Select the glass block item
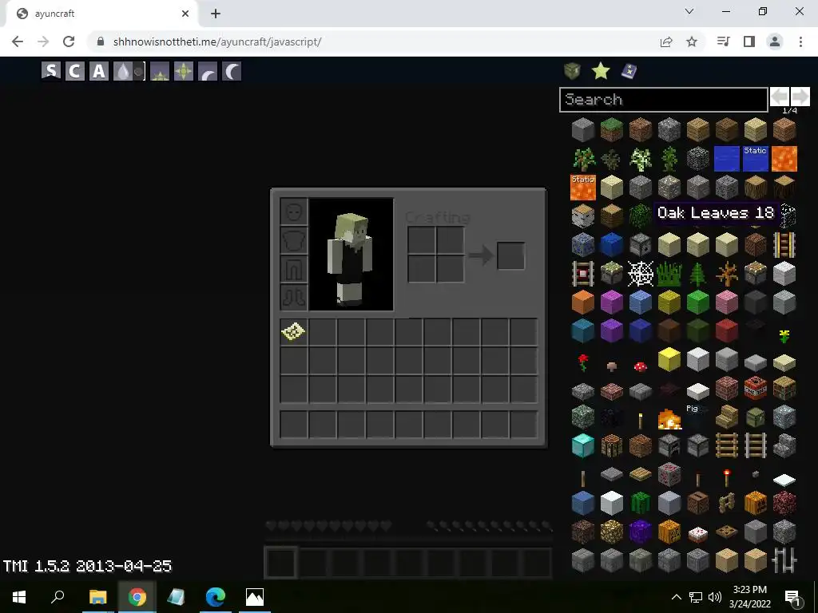Image resolution: width=818 pixels, height=613 pixels. click(x=787, y=216)
